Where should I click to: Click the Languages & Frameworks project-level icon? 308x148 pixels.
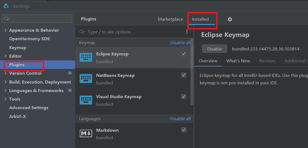(x=70, y=90)
